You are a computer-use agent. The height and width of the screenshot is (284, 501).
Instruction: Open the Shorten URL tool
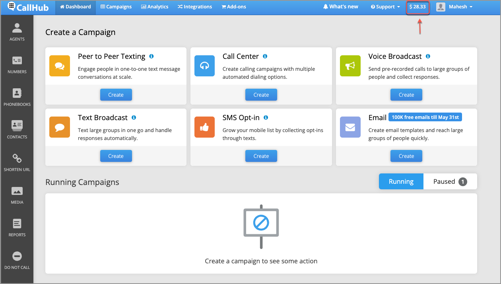point(17,162)
